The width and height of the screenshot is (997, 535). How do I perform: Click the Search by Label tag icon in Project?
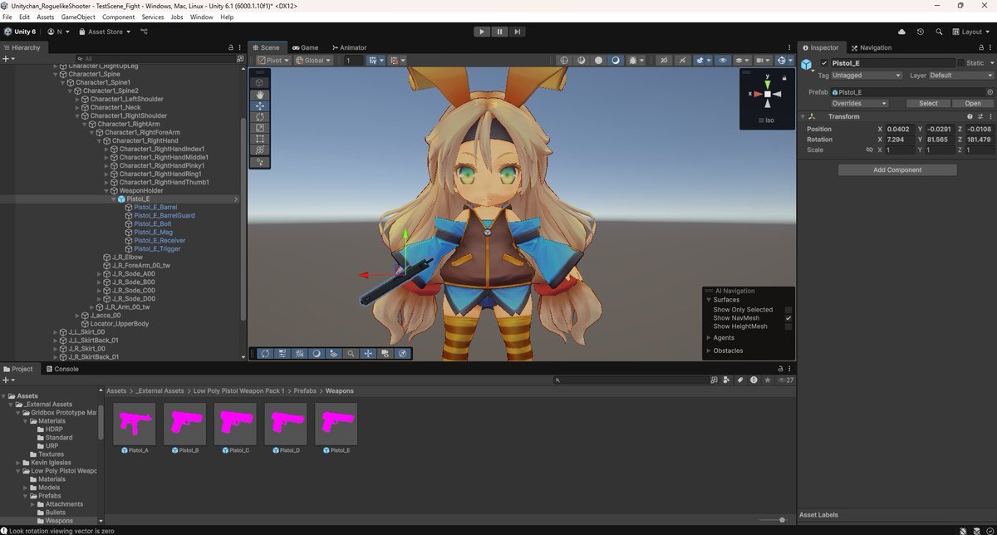point(740,380)
